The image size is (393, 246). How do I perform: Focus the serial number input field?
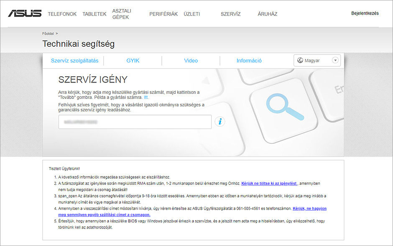(135, 122)
